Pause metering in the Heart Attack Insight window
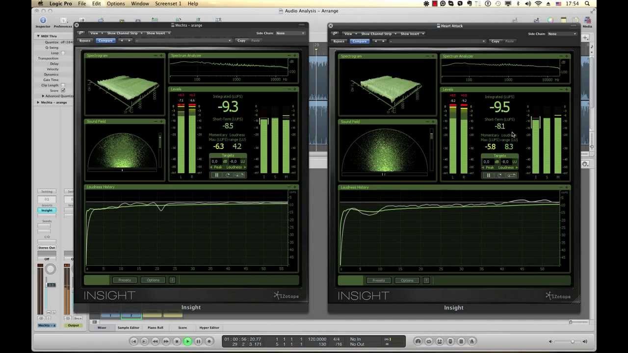Viewport: 628px width, 353px height. tap(489, 176)
